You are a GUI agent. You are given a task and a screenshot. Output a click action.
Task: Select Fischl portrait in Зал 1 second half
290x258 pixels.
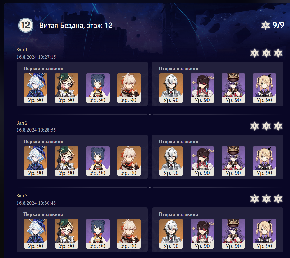click(264, 88)
